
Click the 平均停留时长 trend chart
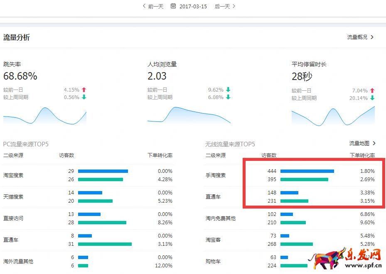tap(333, 116)
